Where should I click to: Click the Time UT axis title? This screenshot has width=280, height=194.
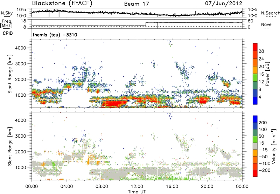[x=137, y=192]
